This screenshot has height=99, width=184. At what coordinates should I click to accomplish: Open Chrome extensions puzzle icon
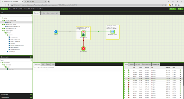[x=173, y=5]
